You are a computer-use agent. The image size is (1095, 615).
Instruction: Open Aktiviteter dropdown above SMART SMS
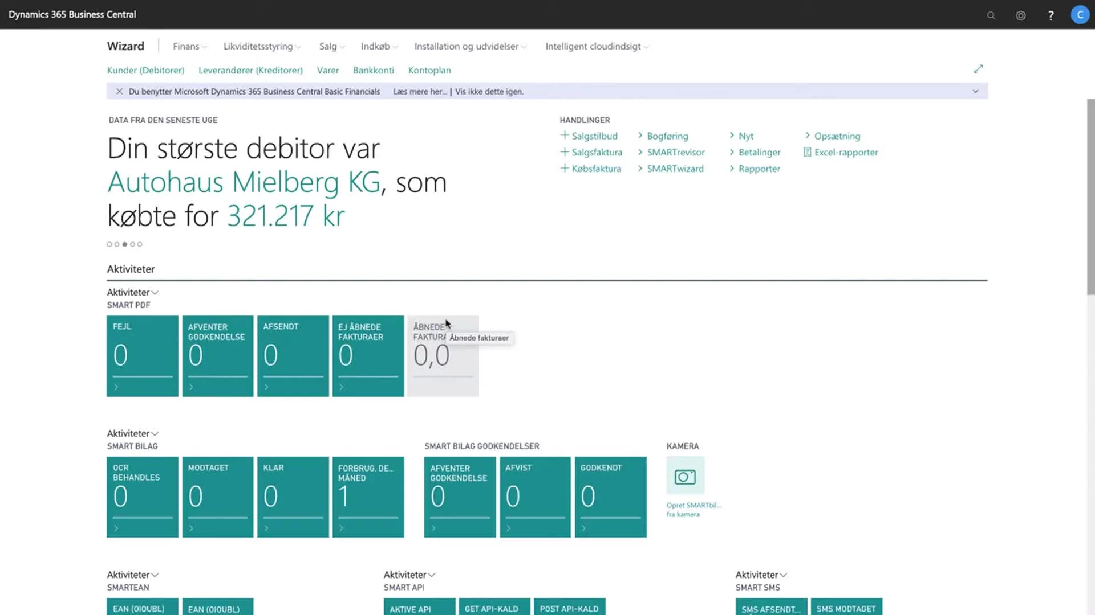(761, 575)
